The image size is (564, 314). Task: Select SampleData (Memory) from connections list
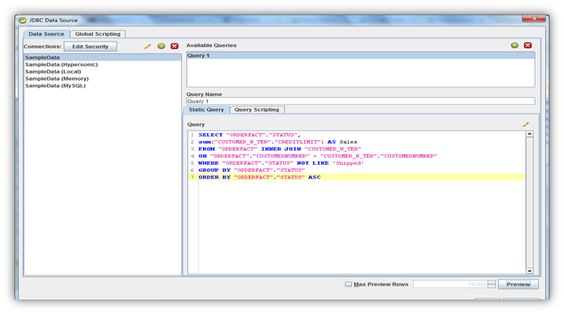point(57,79)
